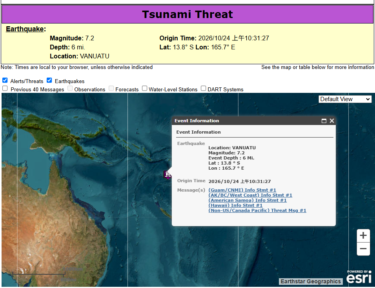
Task: Close the Event Information popup
Action: pos(332,121)
